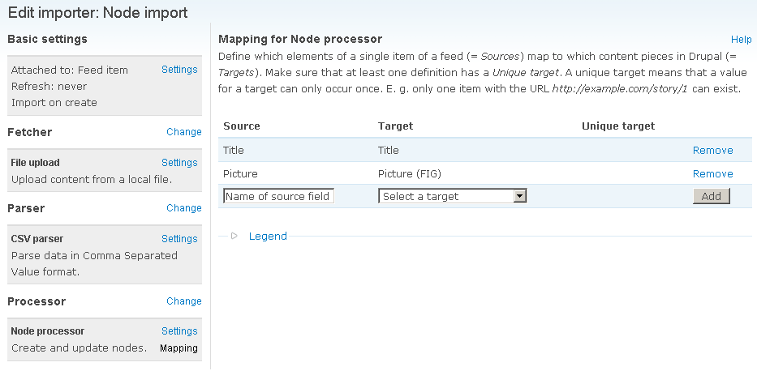The image size is (757, 371).
Task: Click the Source column header
Action: coord(242,126)
